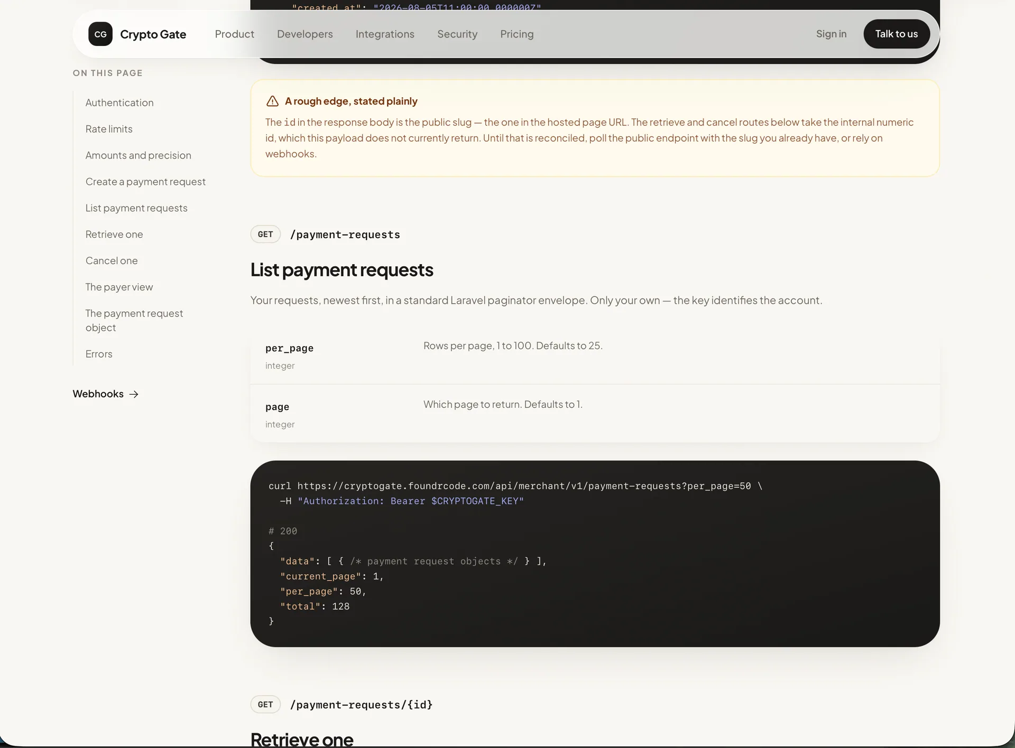Jump to the Cancel one section
This screenshot has width=1015, height=748.
[x=112, y=260]
